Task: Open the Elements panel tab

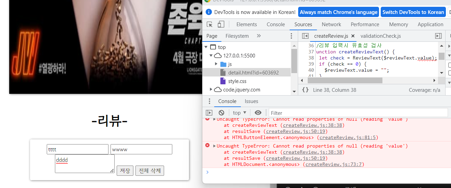Action: tap(247, 24)
